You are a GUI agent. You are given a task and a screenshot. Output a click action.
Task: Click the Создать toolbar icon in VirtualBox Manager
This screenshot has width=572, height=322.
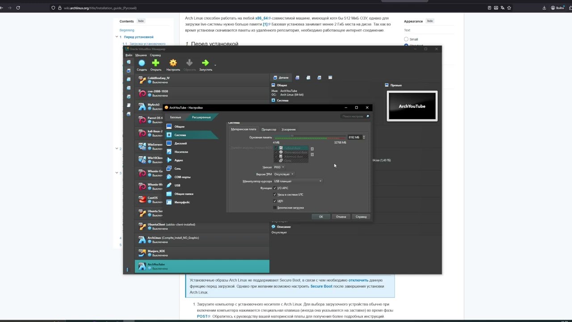pyautogui.click(x=142, y=63)
